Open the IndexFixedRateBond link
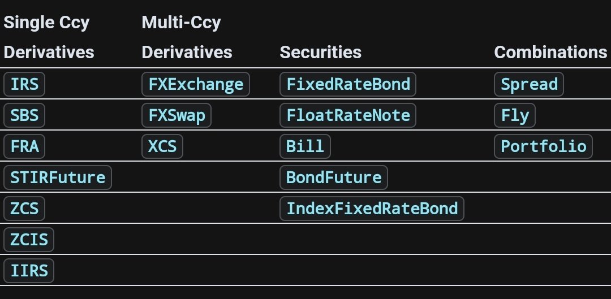This screenshot has height=299, width=611. tap(372, 209)
